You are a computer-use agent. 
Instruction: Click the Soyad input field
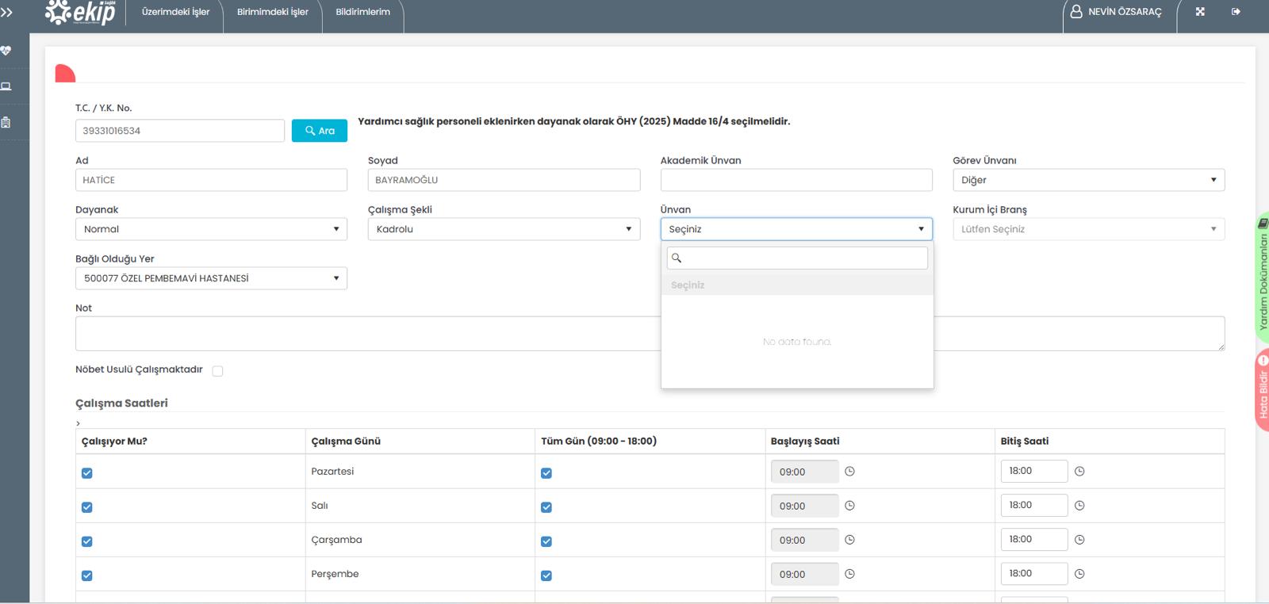[x=504, y=180]
